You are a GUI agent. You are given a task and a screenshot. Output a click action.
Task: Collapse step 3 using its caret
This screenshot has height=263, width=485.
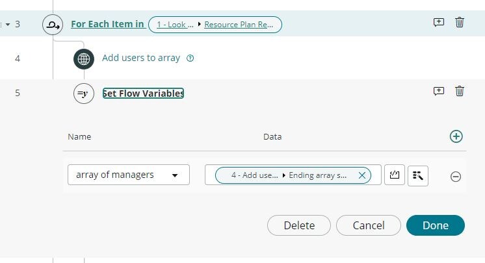9,25
